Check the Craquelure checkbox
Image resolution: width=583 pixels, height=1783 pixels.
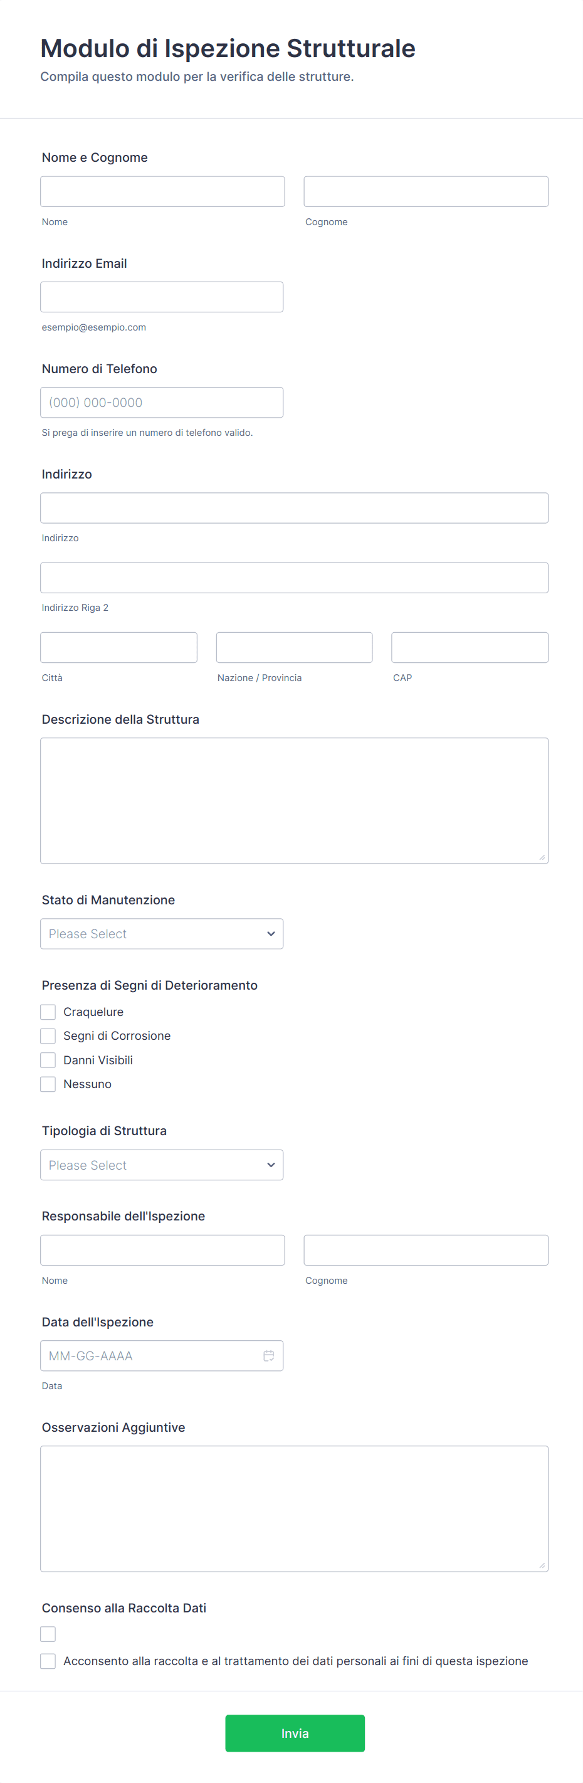pyautogui.click(x=48, y=1012)
